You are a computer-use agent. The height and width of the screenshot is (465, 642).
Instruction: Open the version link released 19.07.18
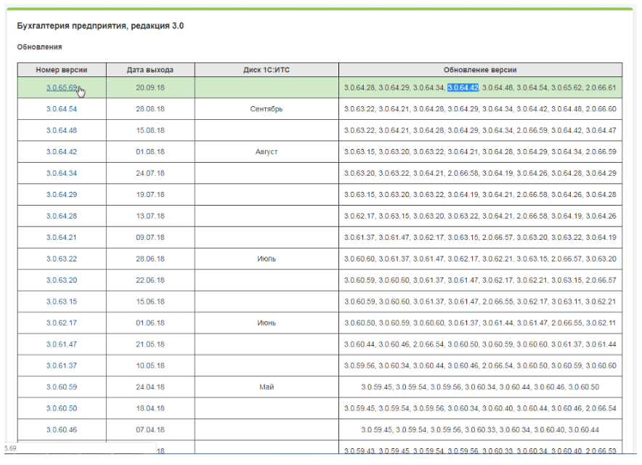[62, 195]
